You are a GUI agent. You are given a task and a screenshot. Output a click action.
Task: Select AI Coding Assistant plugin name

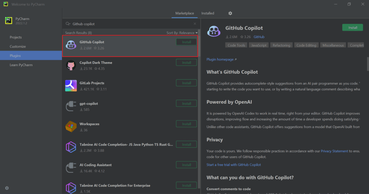(95, 165)
